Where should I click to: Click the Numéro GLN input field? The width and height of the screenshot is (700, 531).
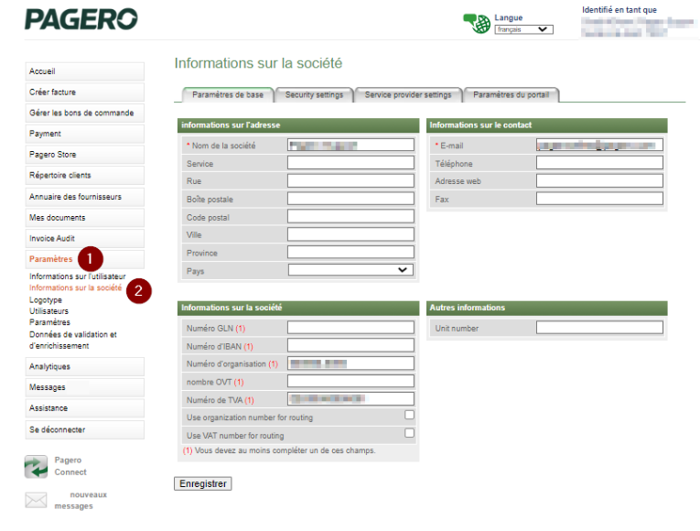350,328
